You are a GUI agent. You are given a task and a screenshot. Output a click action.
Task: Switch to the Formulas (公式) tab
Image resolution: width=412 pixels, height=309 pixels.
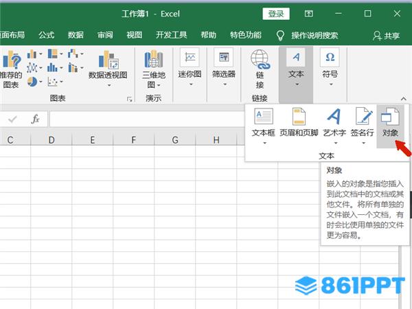tap(47, 35)
